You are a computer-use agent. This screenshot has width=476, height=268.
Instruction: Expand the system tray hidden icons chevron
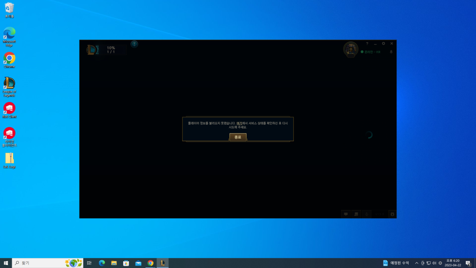[416, 263]
